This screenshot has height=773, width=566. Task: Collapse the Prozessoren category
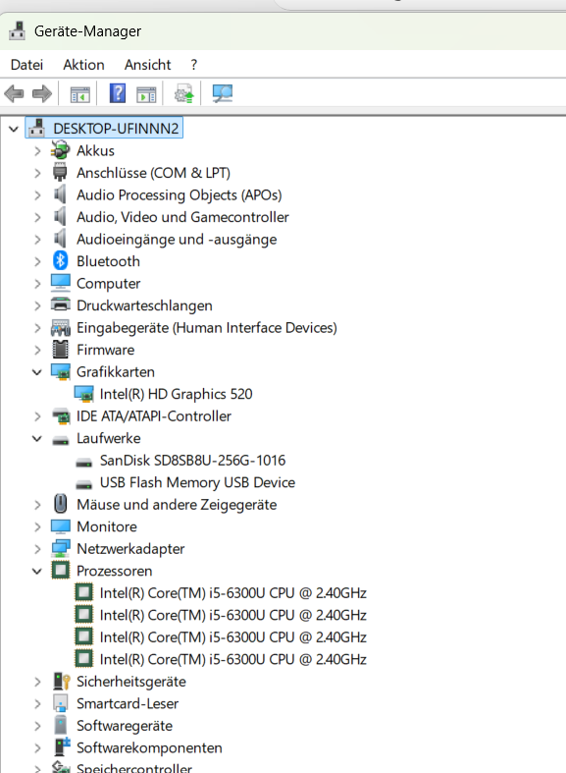click(37, 571)
